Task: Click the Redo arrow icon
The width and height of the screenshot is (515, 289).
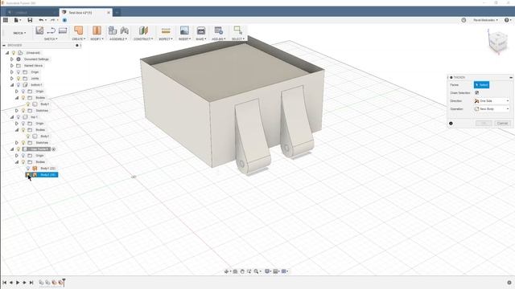Action: (x=52, y=20)
